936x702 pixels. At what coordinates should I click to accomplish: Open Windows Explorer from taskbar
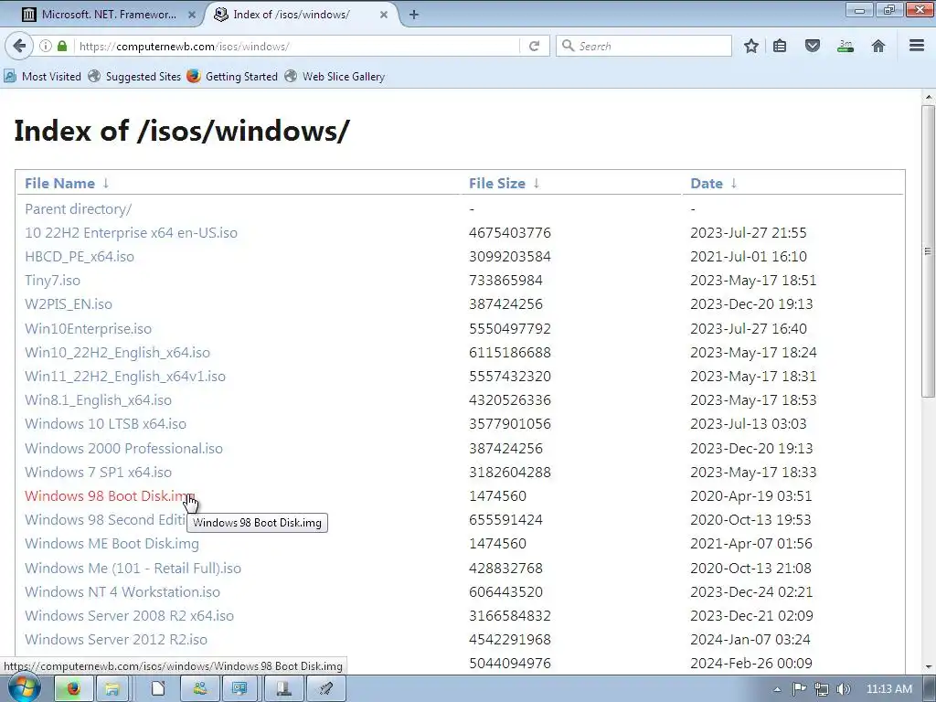112,688
